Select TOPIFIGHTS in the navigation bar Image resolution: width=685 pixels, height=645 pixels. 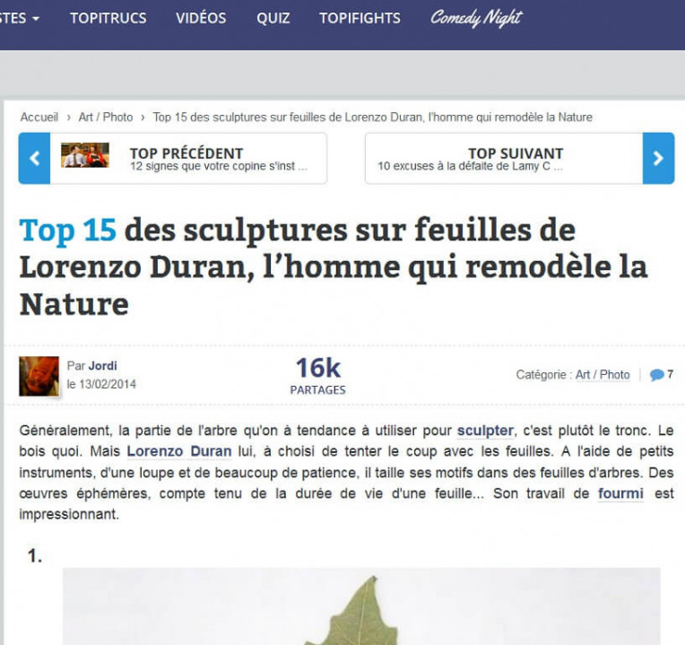360,18
